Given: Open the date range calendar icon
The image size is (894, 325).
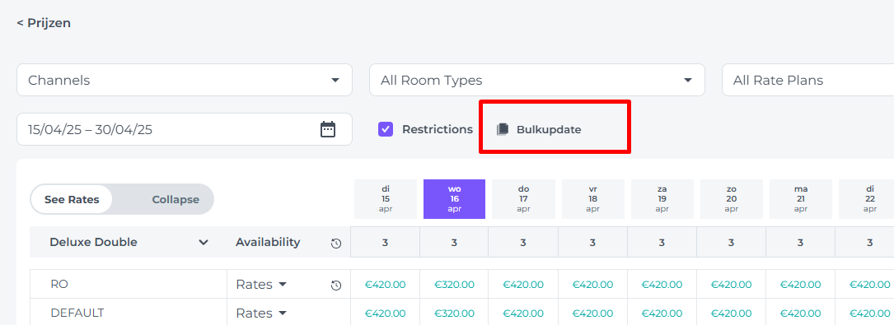Looking at the screenshot, I should (328, 129).
